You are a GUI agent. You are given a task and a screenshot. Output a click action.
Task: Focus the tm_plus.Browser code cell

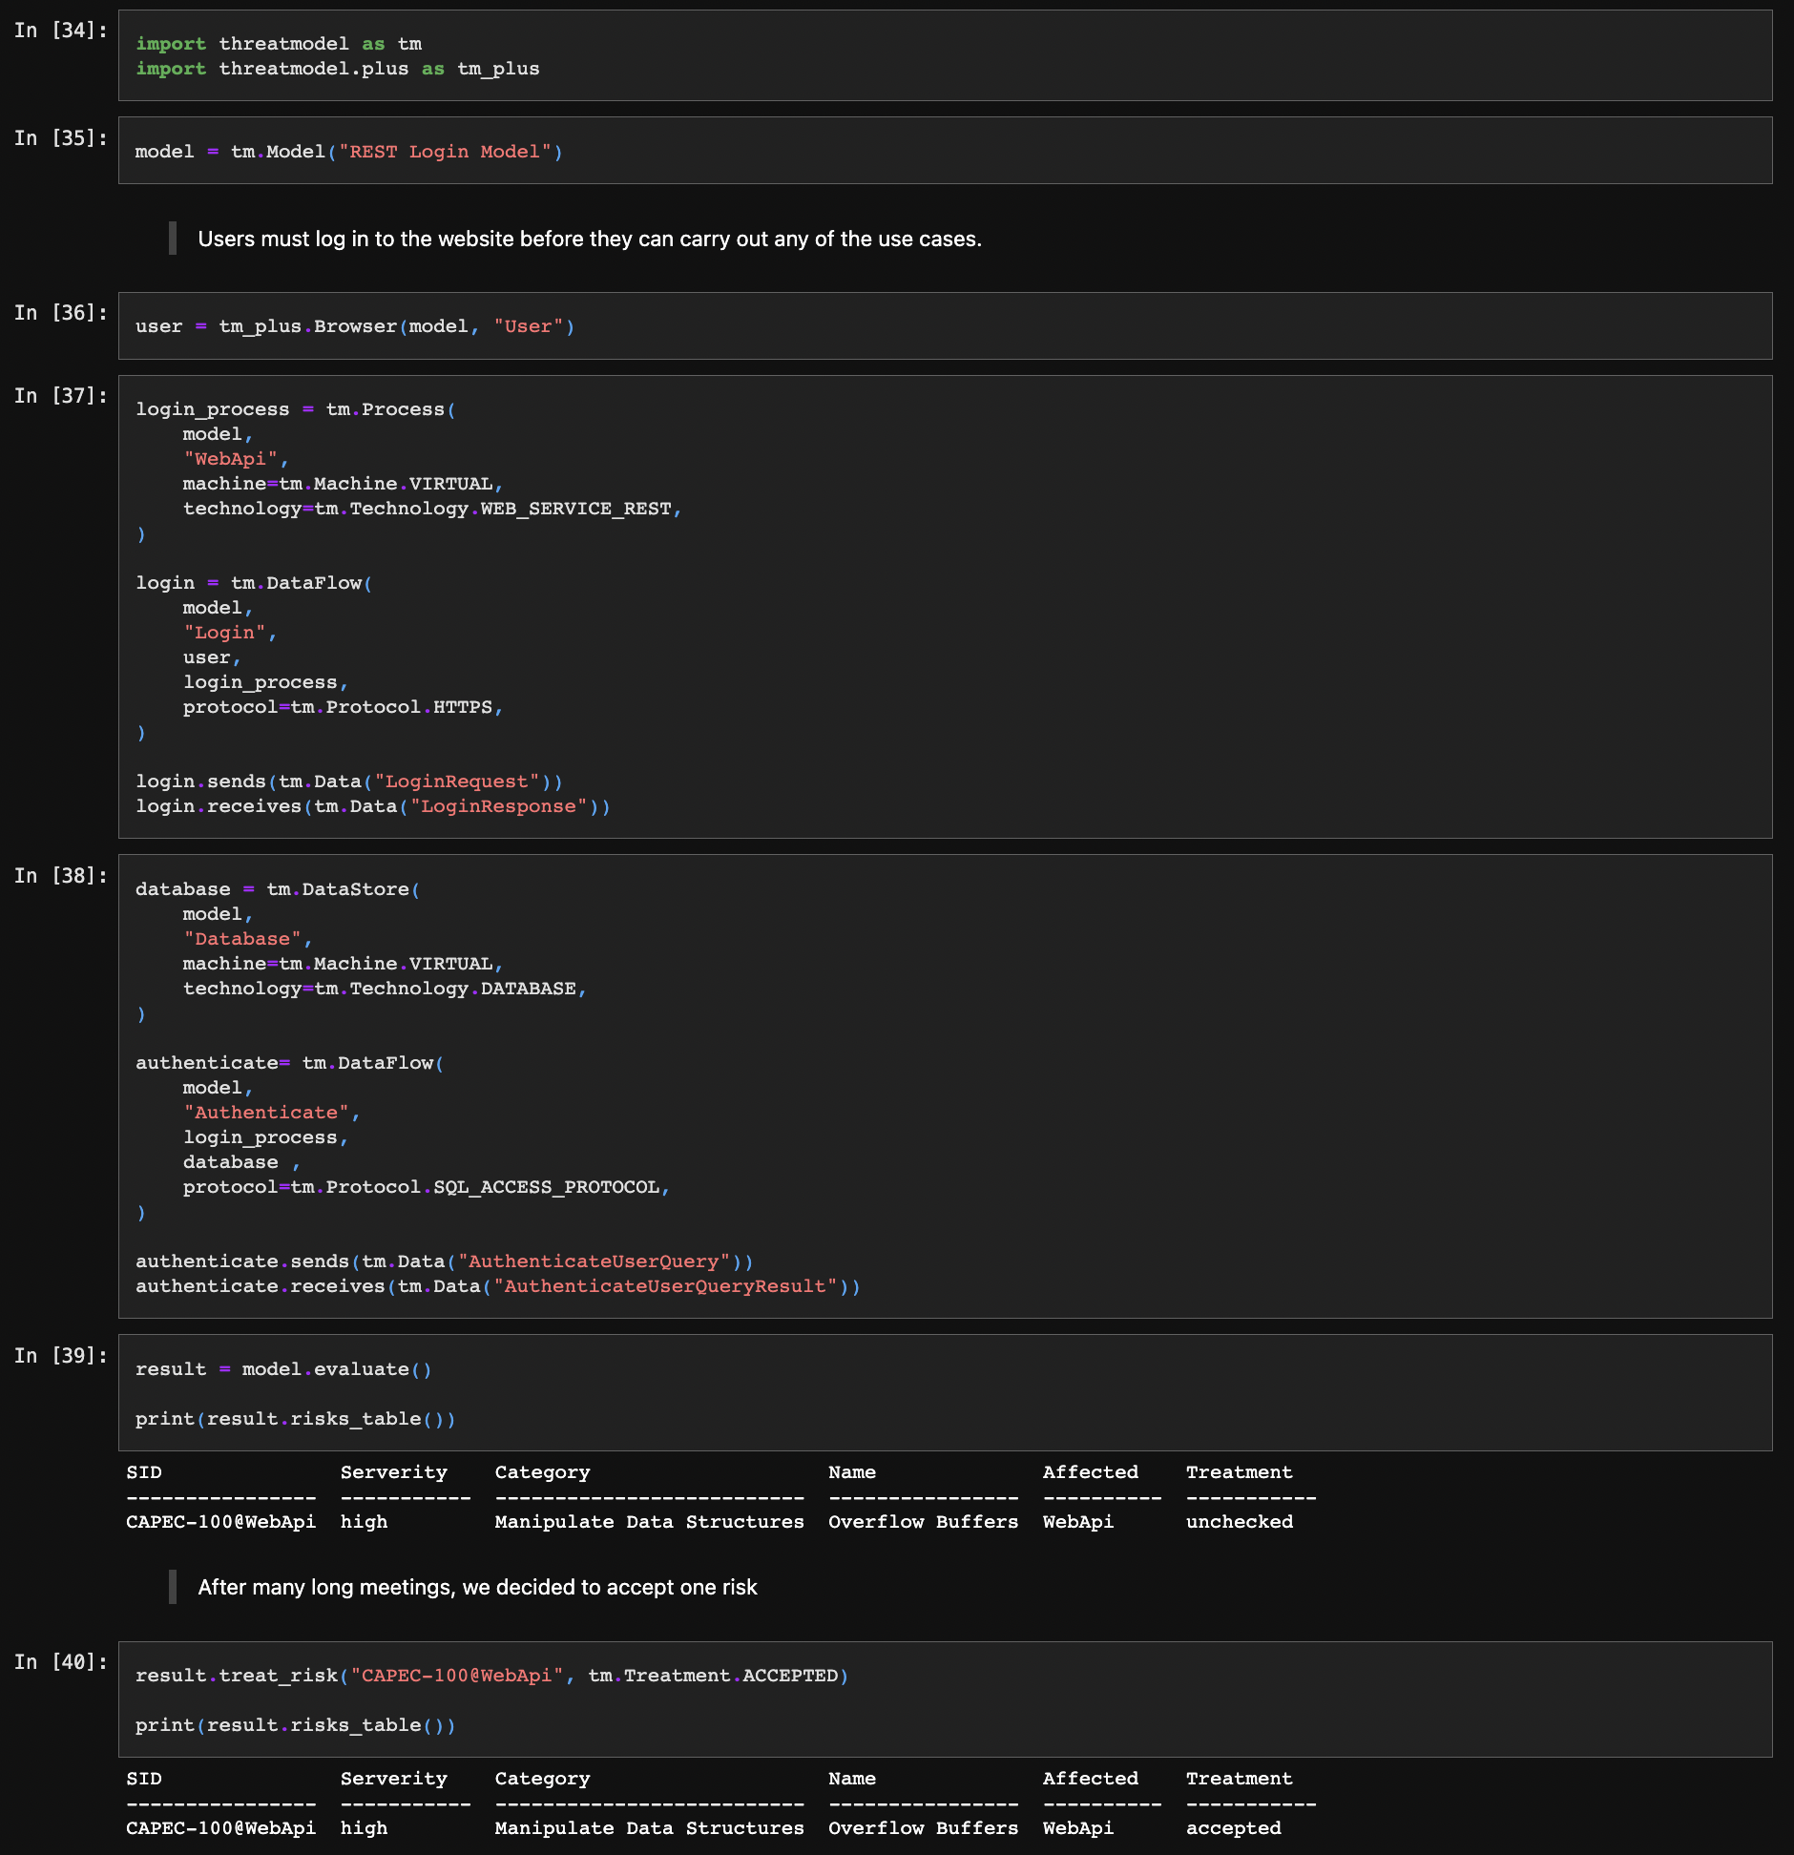[x=945, y=326]
